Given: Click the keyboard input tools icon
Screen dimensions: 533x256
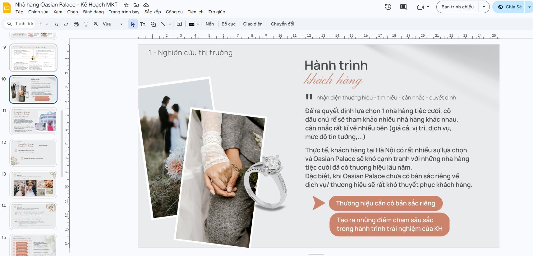Looking at the screenshot, I should point(192,24).
